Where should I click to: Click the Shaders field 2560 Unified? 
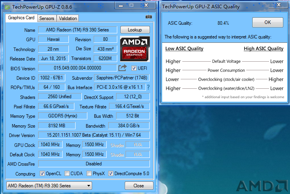click(x=60, y=97)
